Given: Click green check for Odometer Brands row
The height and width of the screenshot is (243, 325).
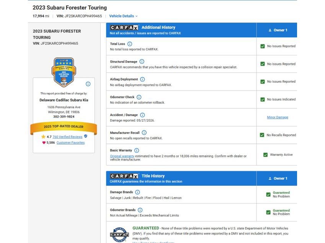Looking at the screenshot, I should [x=268, y=212].
